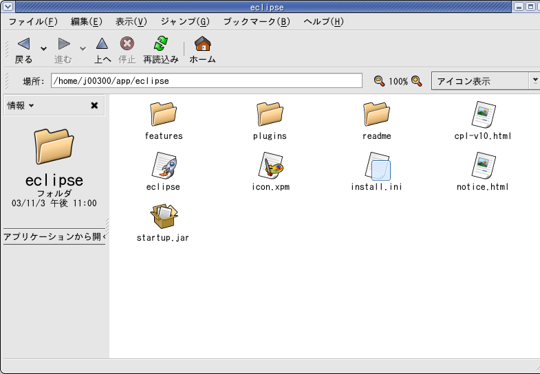This screenshot has width=540, height=374.
Task: Select the readme folder
Action: coord(377,114)
